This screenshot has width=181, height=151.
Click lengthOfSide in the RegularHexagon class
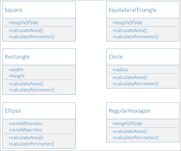[127, 124]
